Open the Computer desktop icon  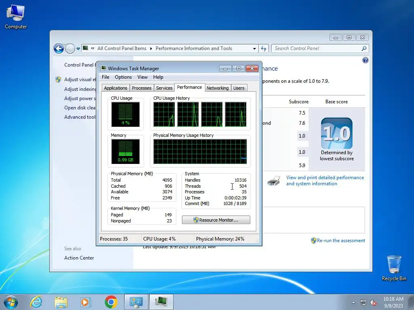point(16,16)
